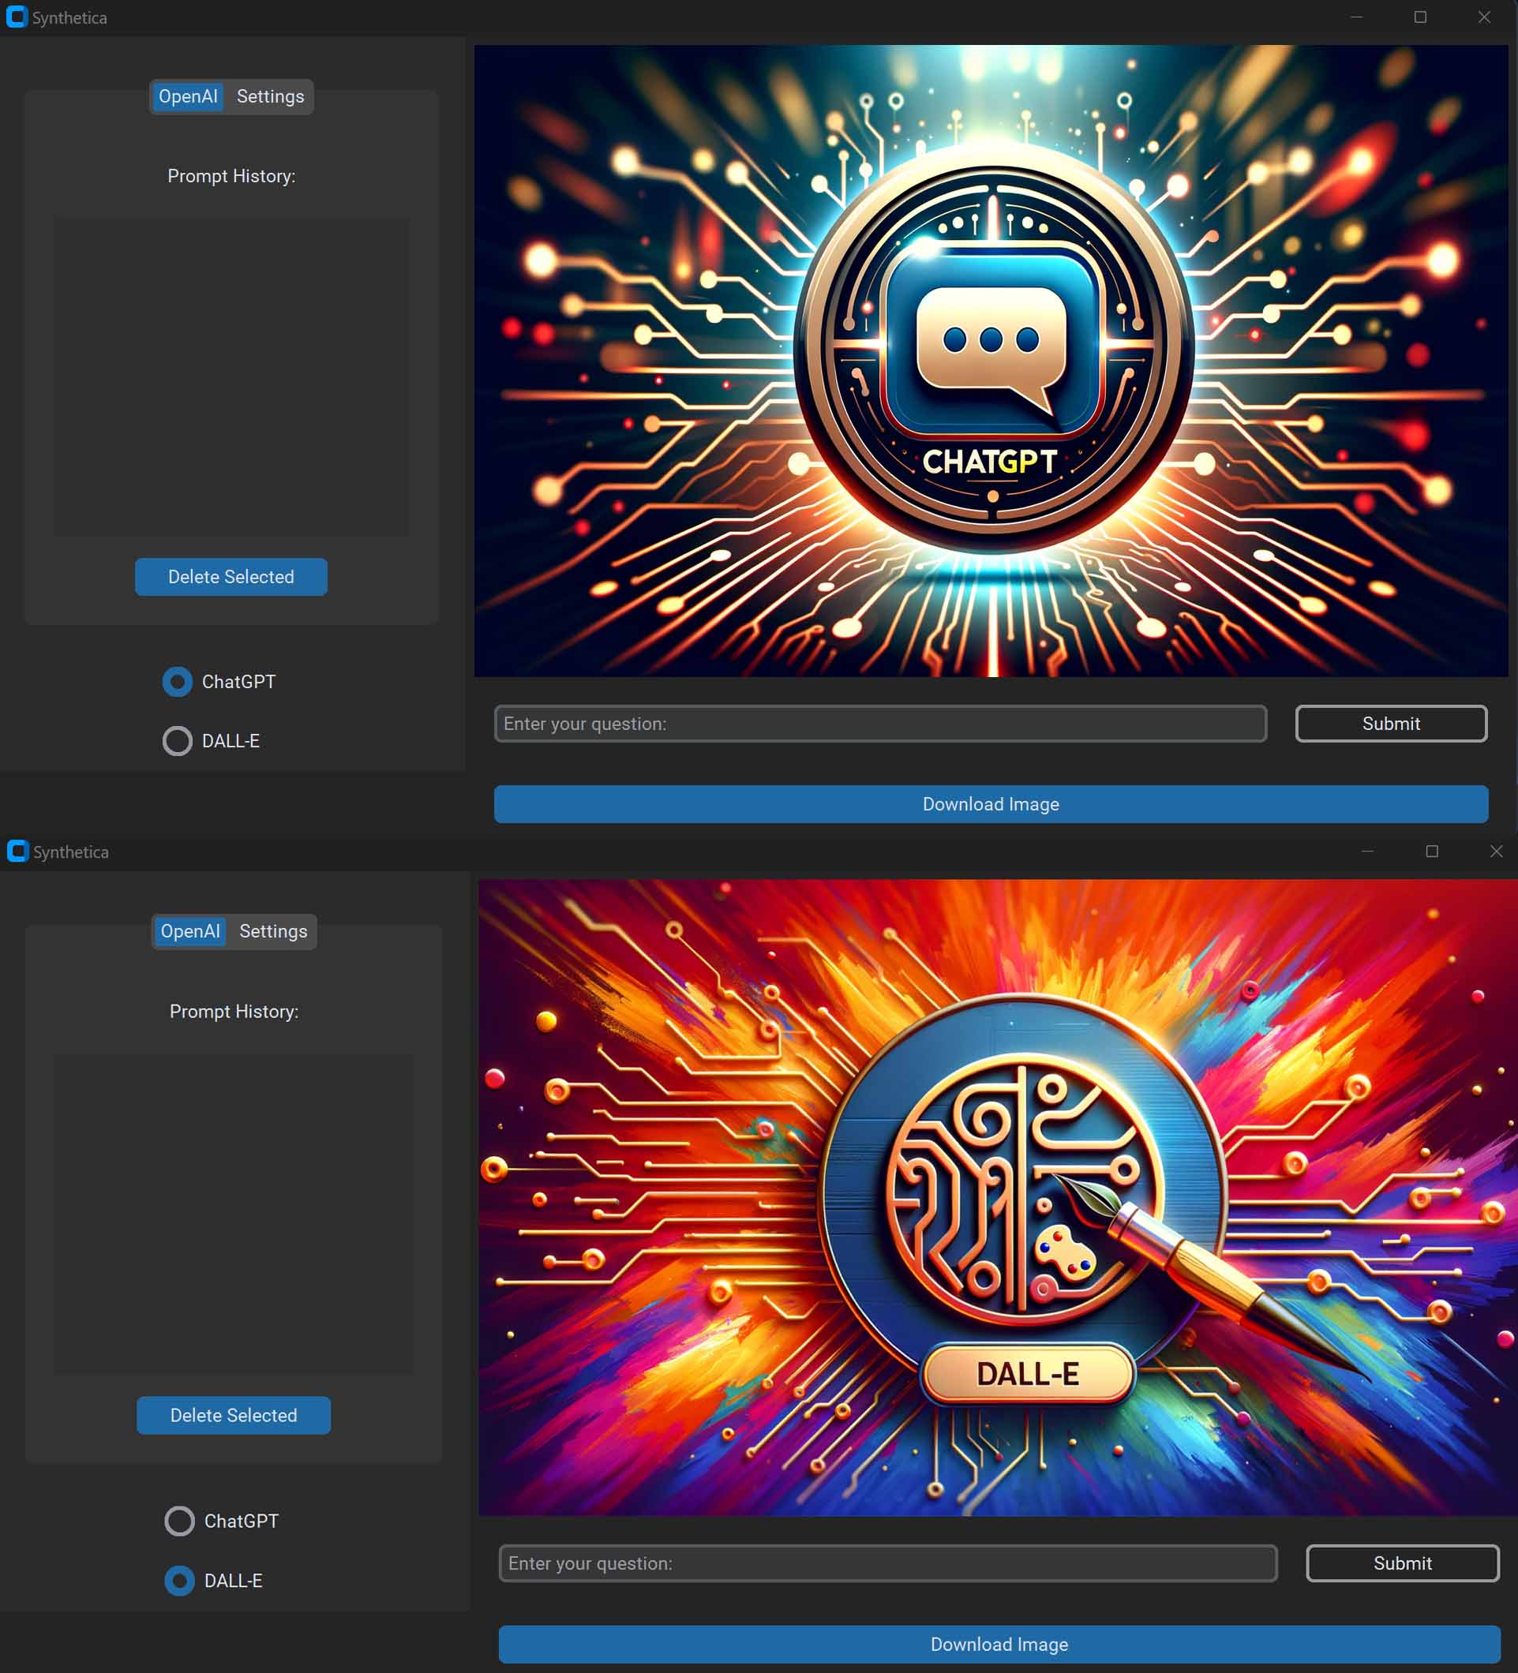Screen dimensions: 1518x1673
Task: Click Submit button in bottom window
Action: tap(1403, 1563)
